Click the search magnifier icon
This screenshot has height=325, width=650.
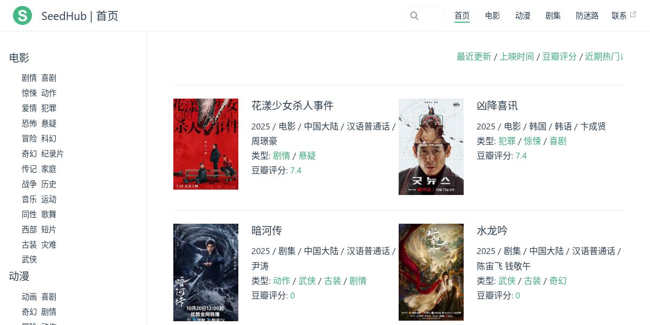tap(414, 16)
